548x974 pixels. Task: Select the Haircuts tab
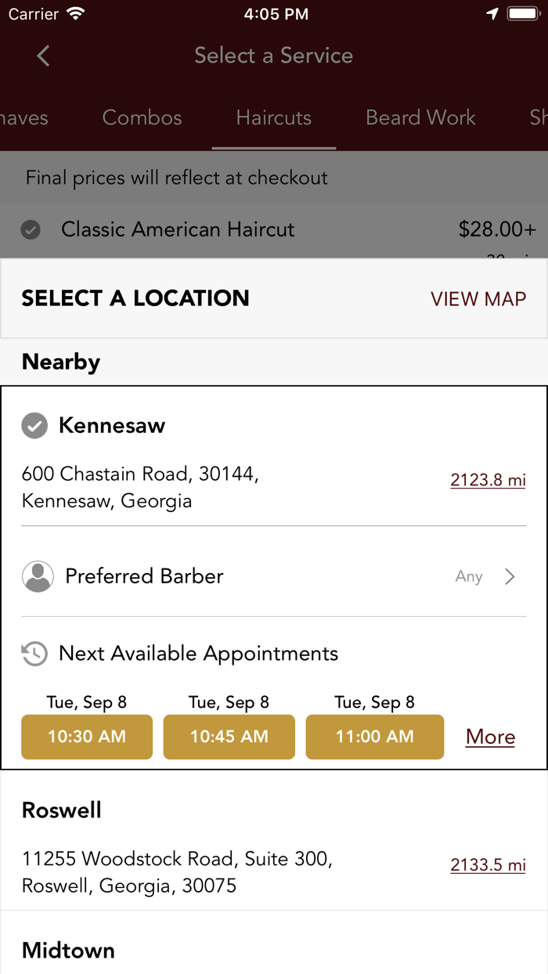[x=273, y=117]
